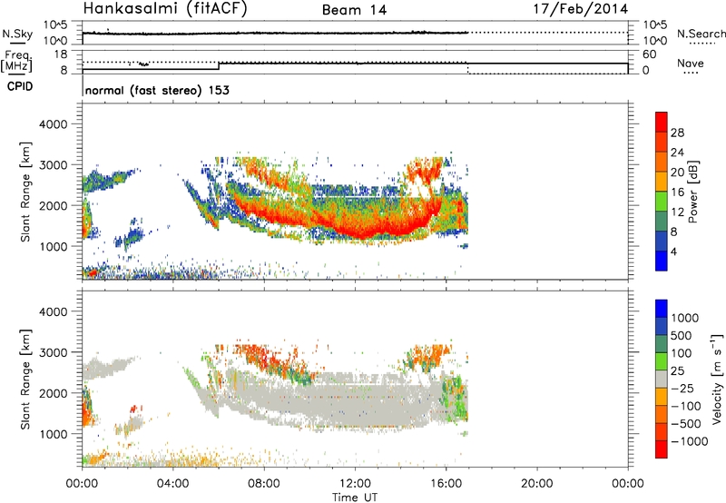
Task: Click the "−25" label on the Velocity colorbar
Action: (682, 388)
